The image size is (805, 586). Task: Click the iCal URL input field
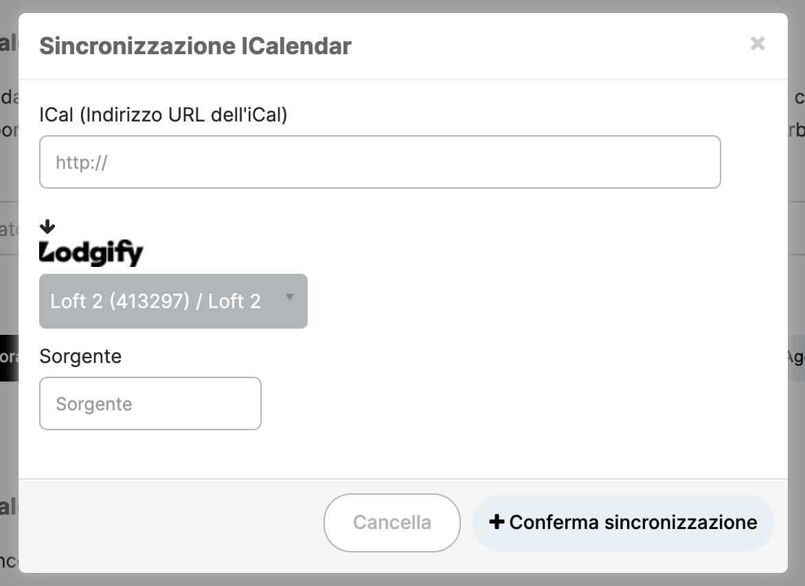[x=380, y=162]
